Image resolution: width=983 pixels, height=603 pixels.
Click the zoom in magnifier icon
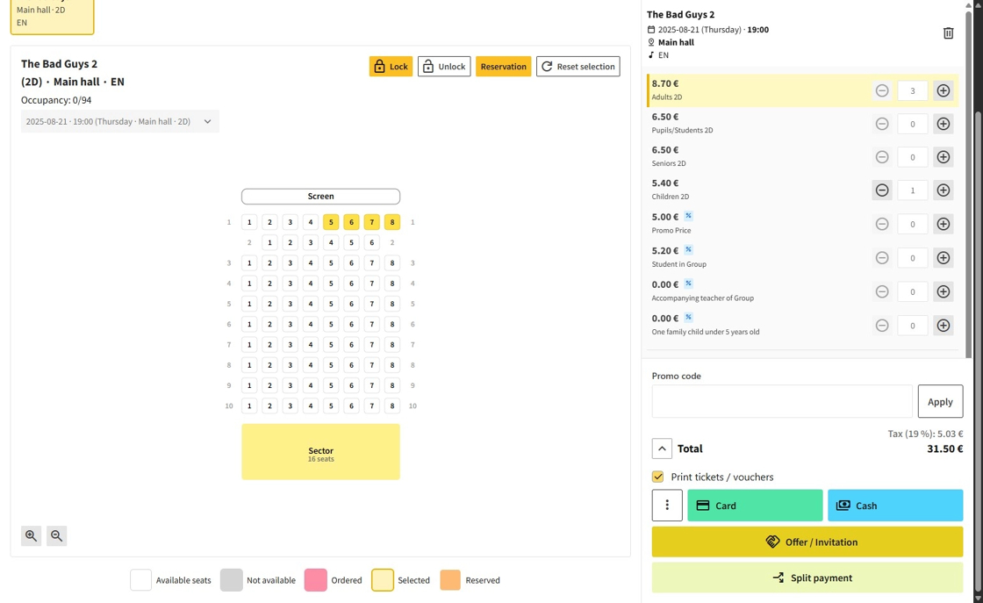point(31,535)
